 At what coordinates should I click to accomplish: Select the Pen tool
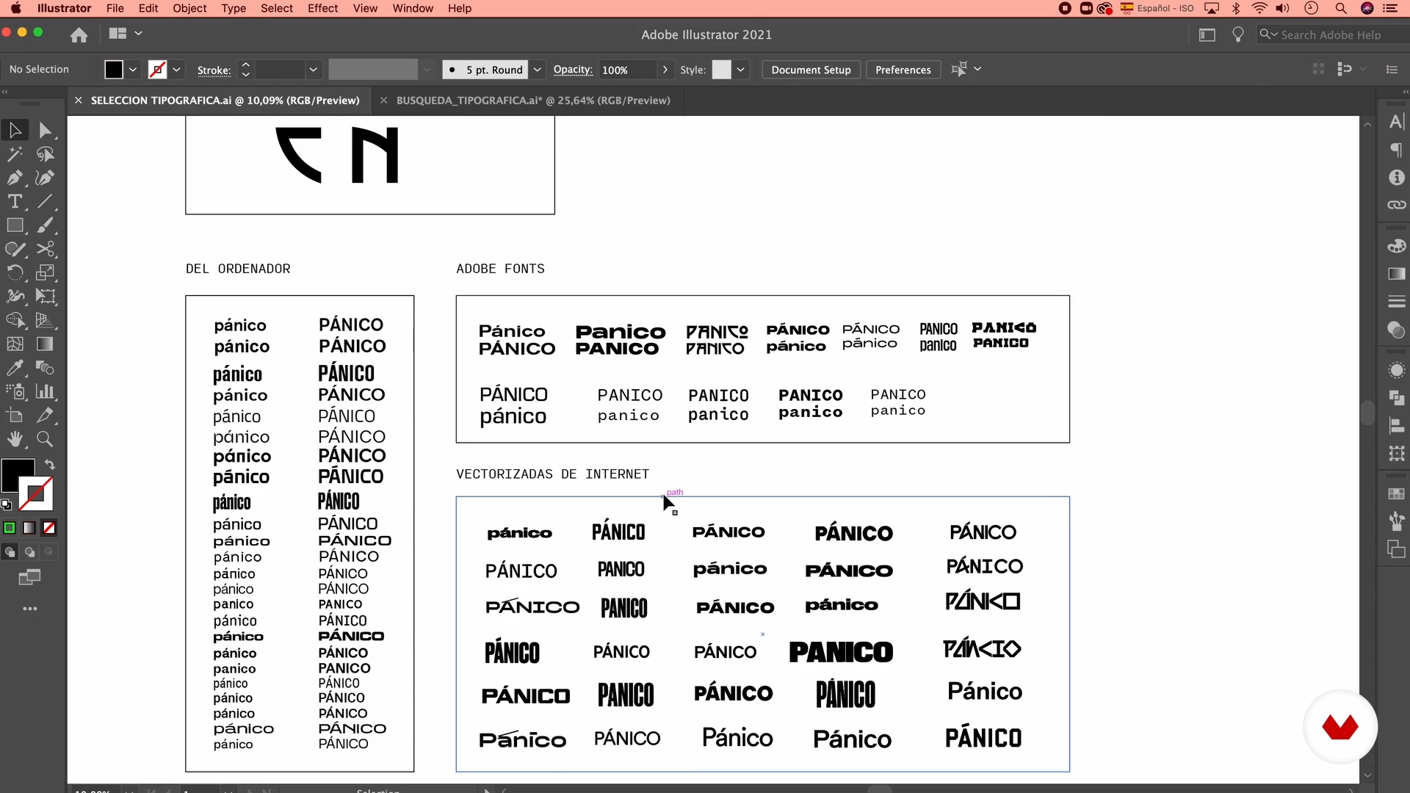[x=15, y=178]
